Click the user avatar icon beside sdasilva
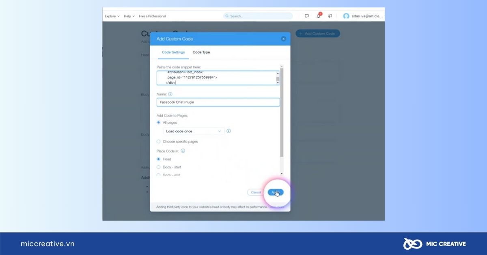 tap(346, 16)
